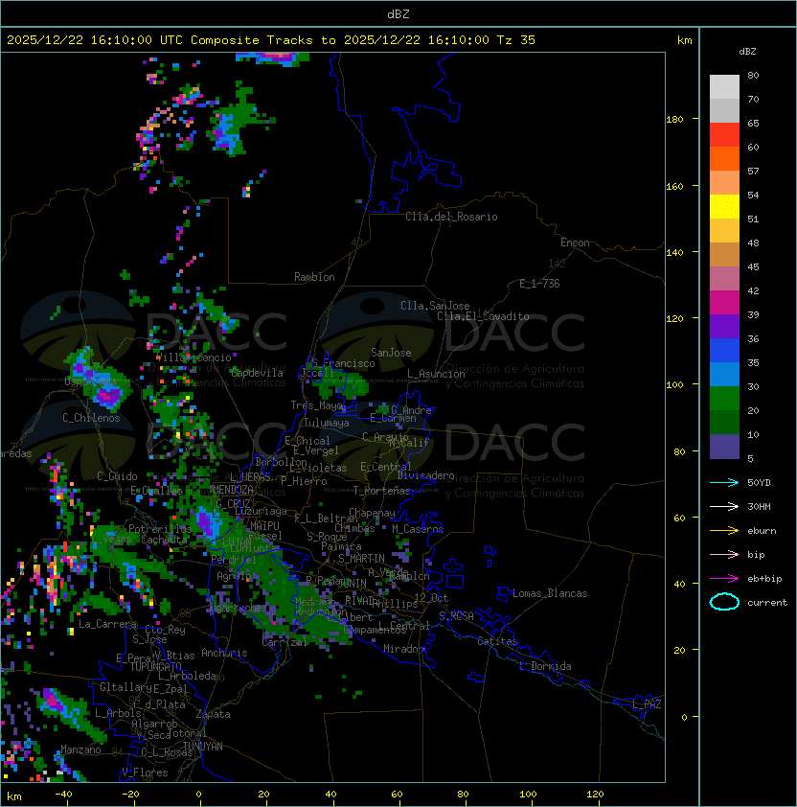
Task: Click the 'TUNUYAN' map label
Action: [x=203, y=747]
